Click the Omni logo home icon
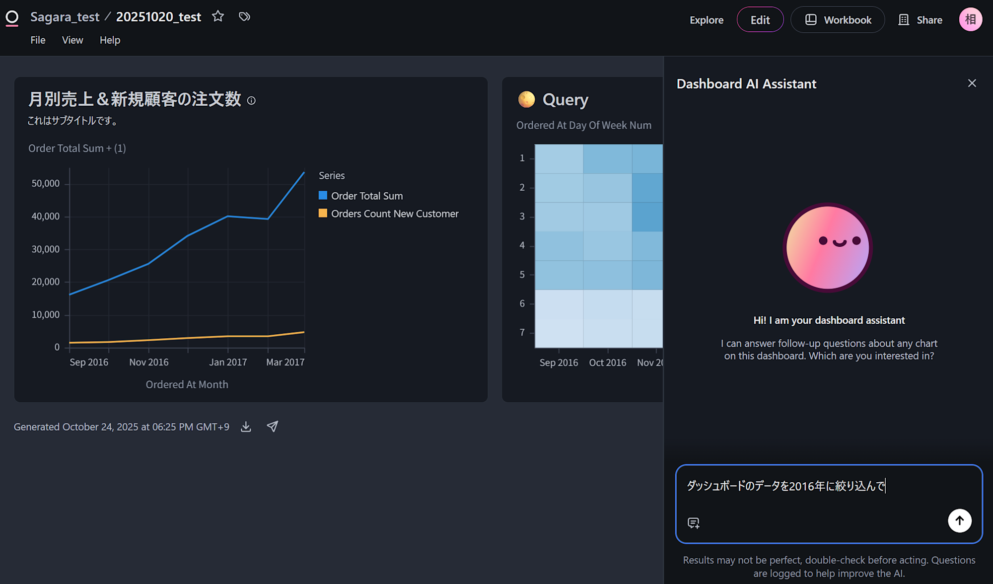993x584 pixels. click(12, 18)
